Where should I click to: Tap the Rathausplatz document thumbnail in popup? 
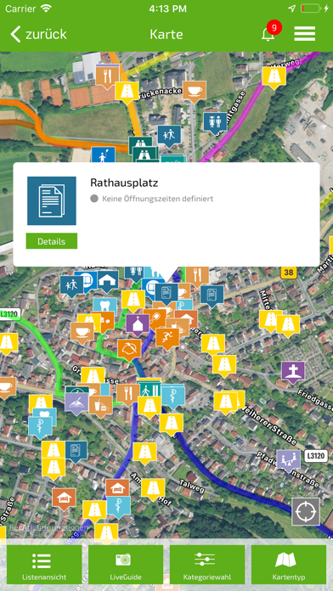click(52, 200)
